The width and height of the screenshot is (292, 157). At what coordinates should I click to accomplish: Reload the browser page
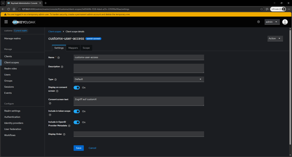[x=8, y=9]
